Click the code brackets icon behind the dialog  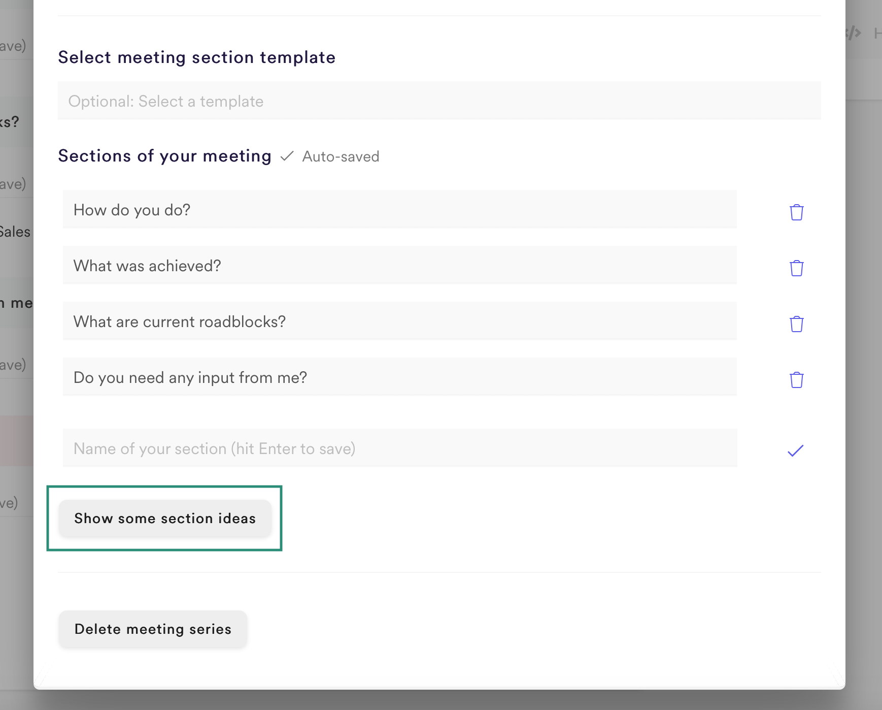point(854,34)
